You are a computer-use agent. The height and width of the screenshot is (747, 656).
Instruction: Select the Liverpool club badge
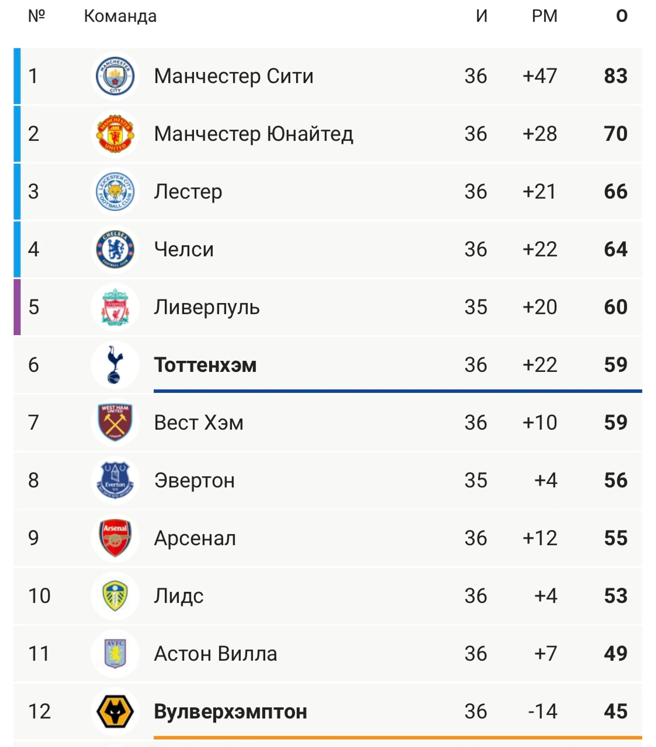[115, 307]
